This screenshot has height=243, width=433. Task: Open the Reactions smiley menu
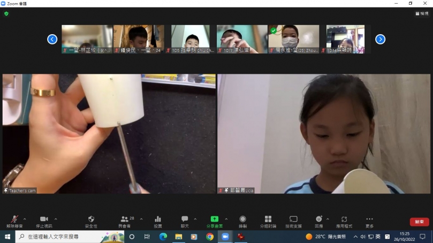[x=319, y=220]
